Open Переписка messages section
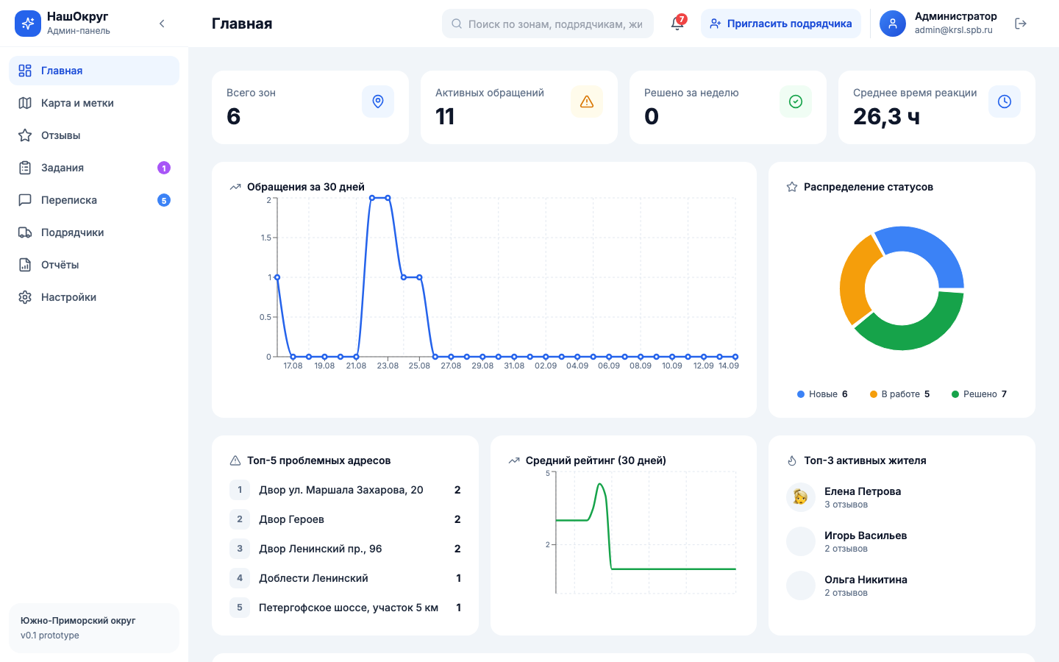 [x=94, y=200]
